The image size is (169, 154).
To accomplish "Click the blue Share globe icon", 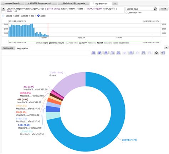I will click(x=39, y=16).
